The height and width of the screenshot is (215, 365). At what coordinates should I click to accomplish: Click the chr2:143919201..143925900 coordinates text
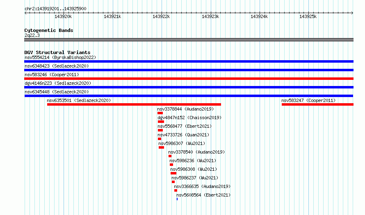[x=55, y=9]
